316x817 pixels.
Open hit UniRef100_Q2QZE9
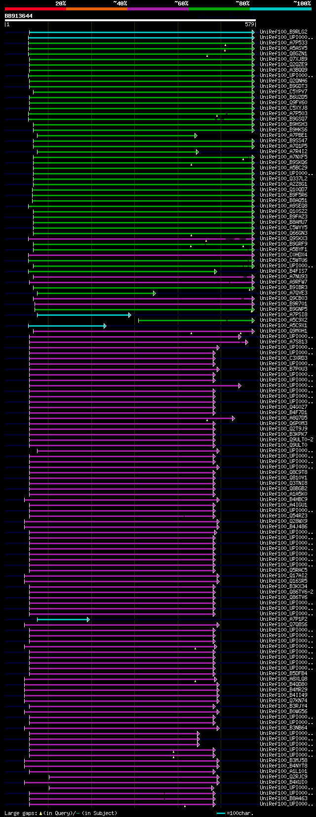[x=283, y=65]
